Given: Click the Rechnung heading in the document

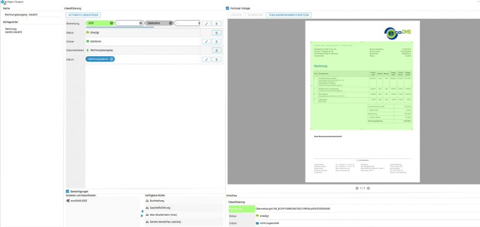Looking at the screenshot, I should [321, 66].
